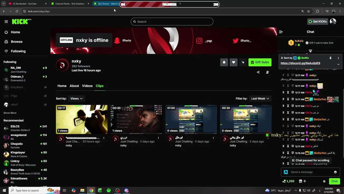
Task: Select the Clips tab
Action: tap(99, 86)
